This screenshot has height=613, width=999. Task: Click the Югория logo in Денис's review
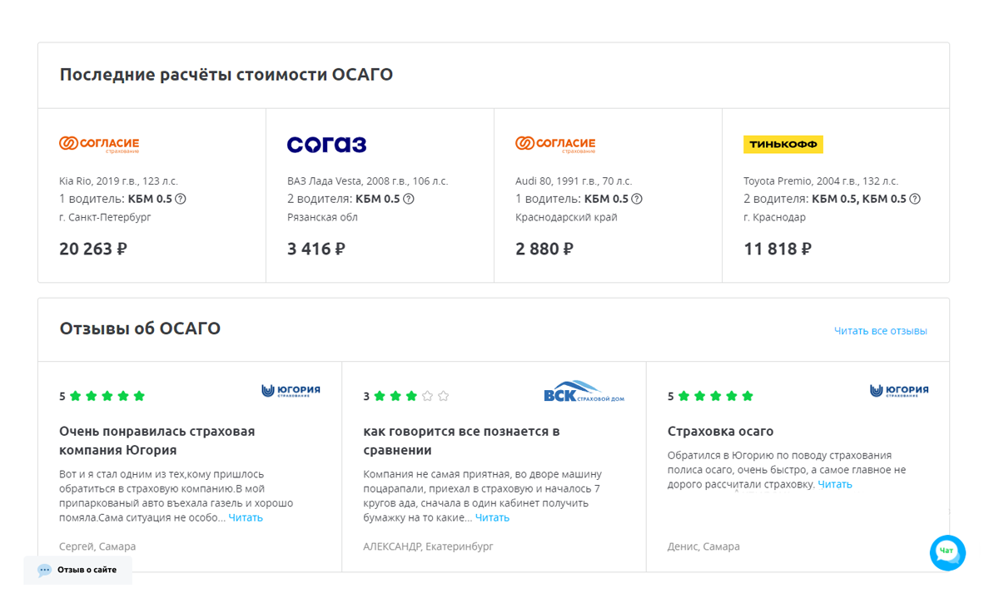pyautogui.click(x=899, y=391)
